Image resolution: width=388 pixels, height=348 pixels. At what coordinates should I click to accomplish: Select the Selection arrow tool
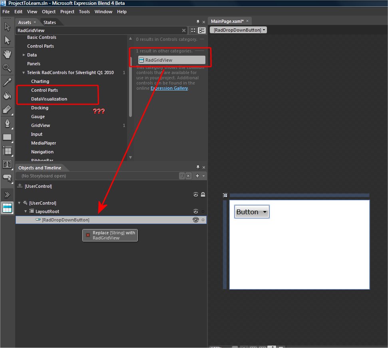point(7,26)
